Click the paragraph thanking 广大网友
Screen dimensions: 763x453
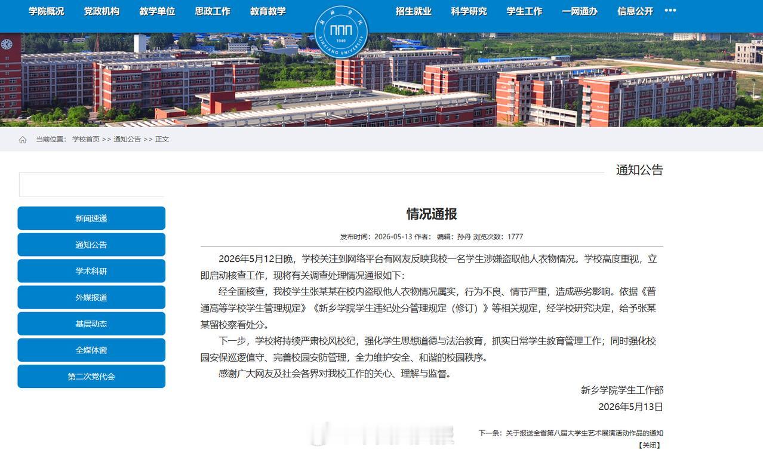pyautogui.click(x=336, y=374)
